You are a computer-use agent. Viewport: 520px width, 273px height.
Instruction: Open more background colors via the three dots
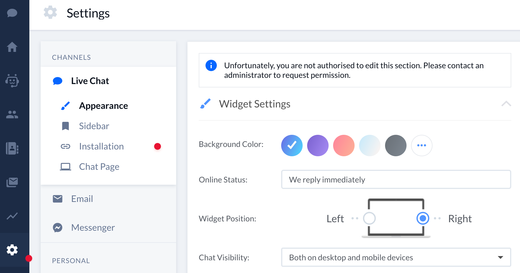(422, 146)
